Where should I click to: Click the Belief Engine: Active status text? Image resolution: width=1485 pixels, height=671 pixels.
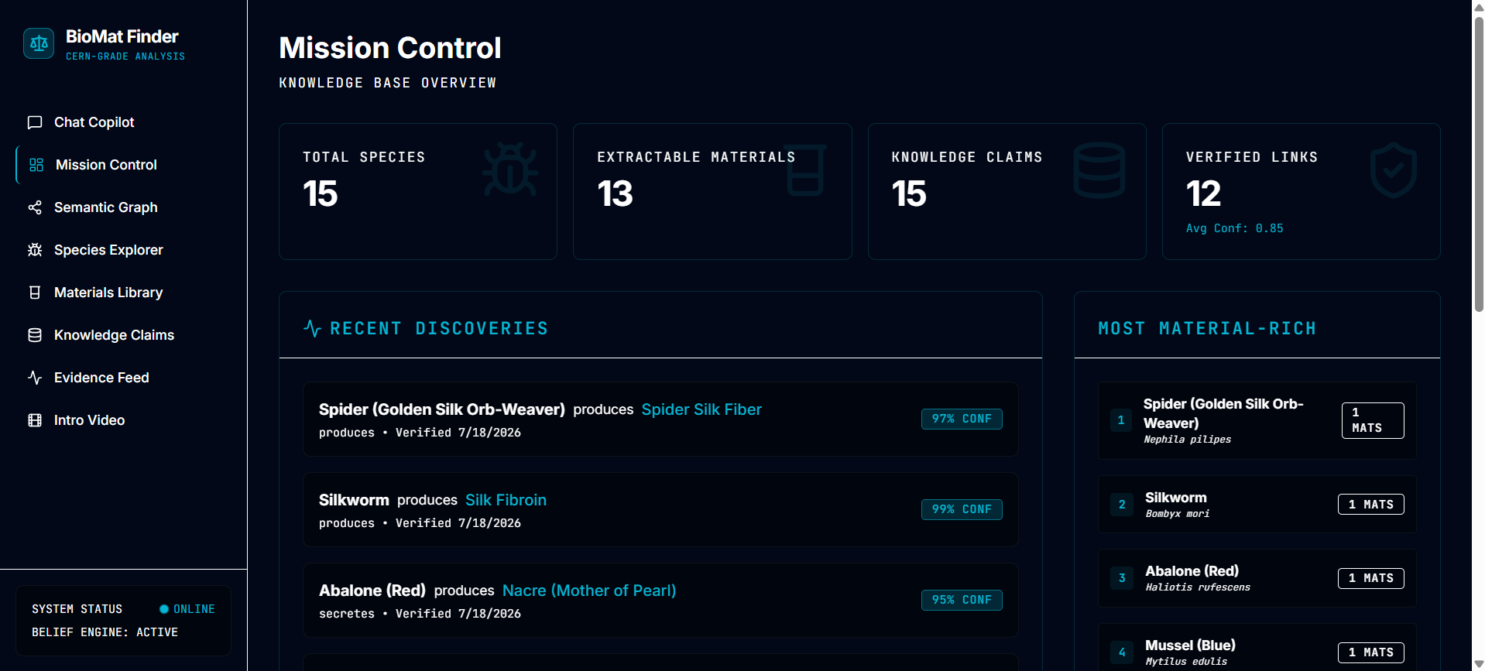click(105, 632)
